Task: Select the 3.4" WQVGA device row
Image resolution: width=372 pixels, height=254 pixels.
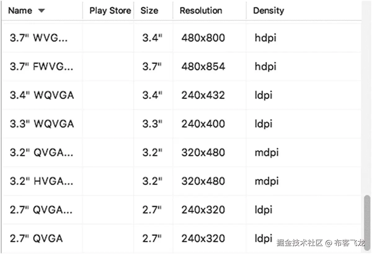Action: (x=42, y=95)
